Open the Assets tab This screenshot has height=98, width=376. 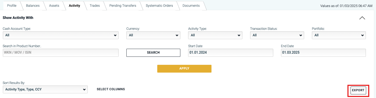pyautogui.click(x=54, y=5)
